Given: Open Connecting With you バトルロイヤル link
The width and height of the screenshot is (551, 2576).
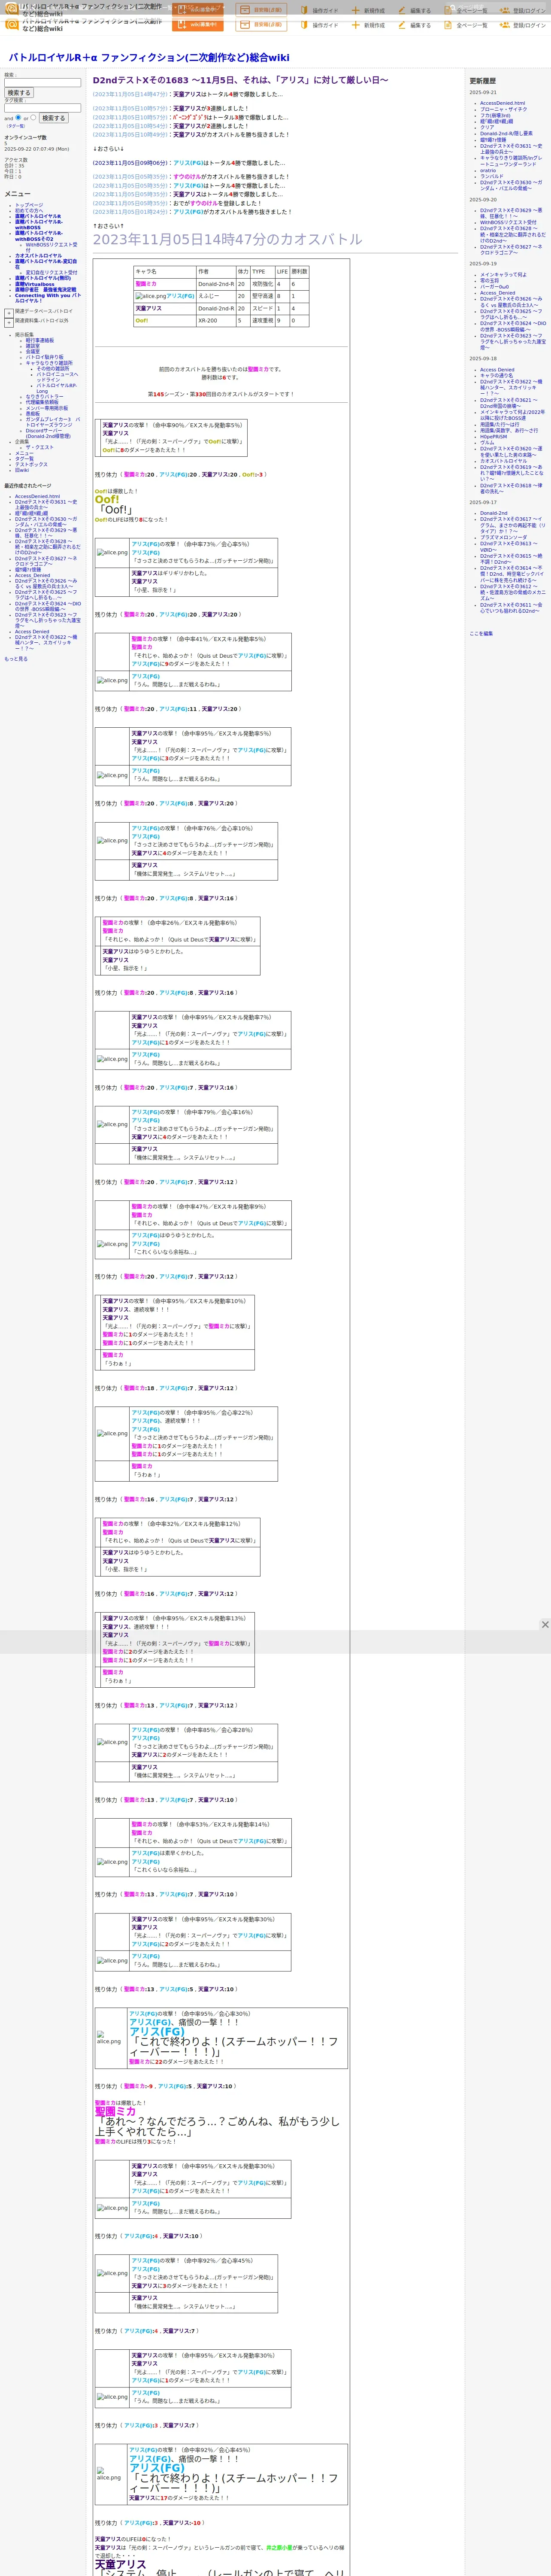Looking at the screenshot, I should (47, 298).
